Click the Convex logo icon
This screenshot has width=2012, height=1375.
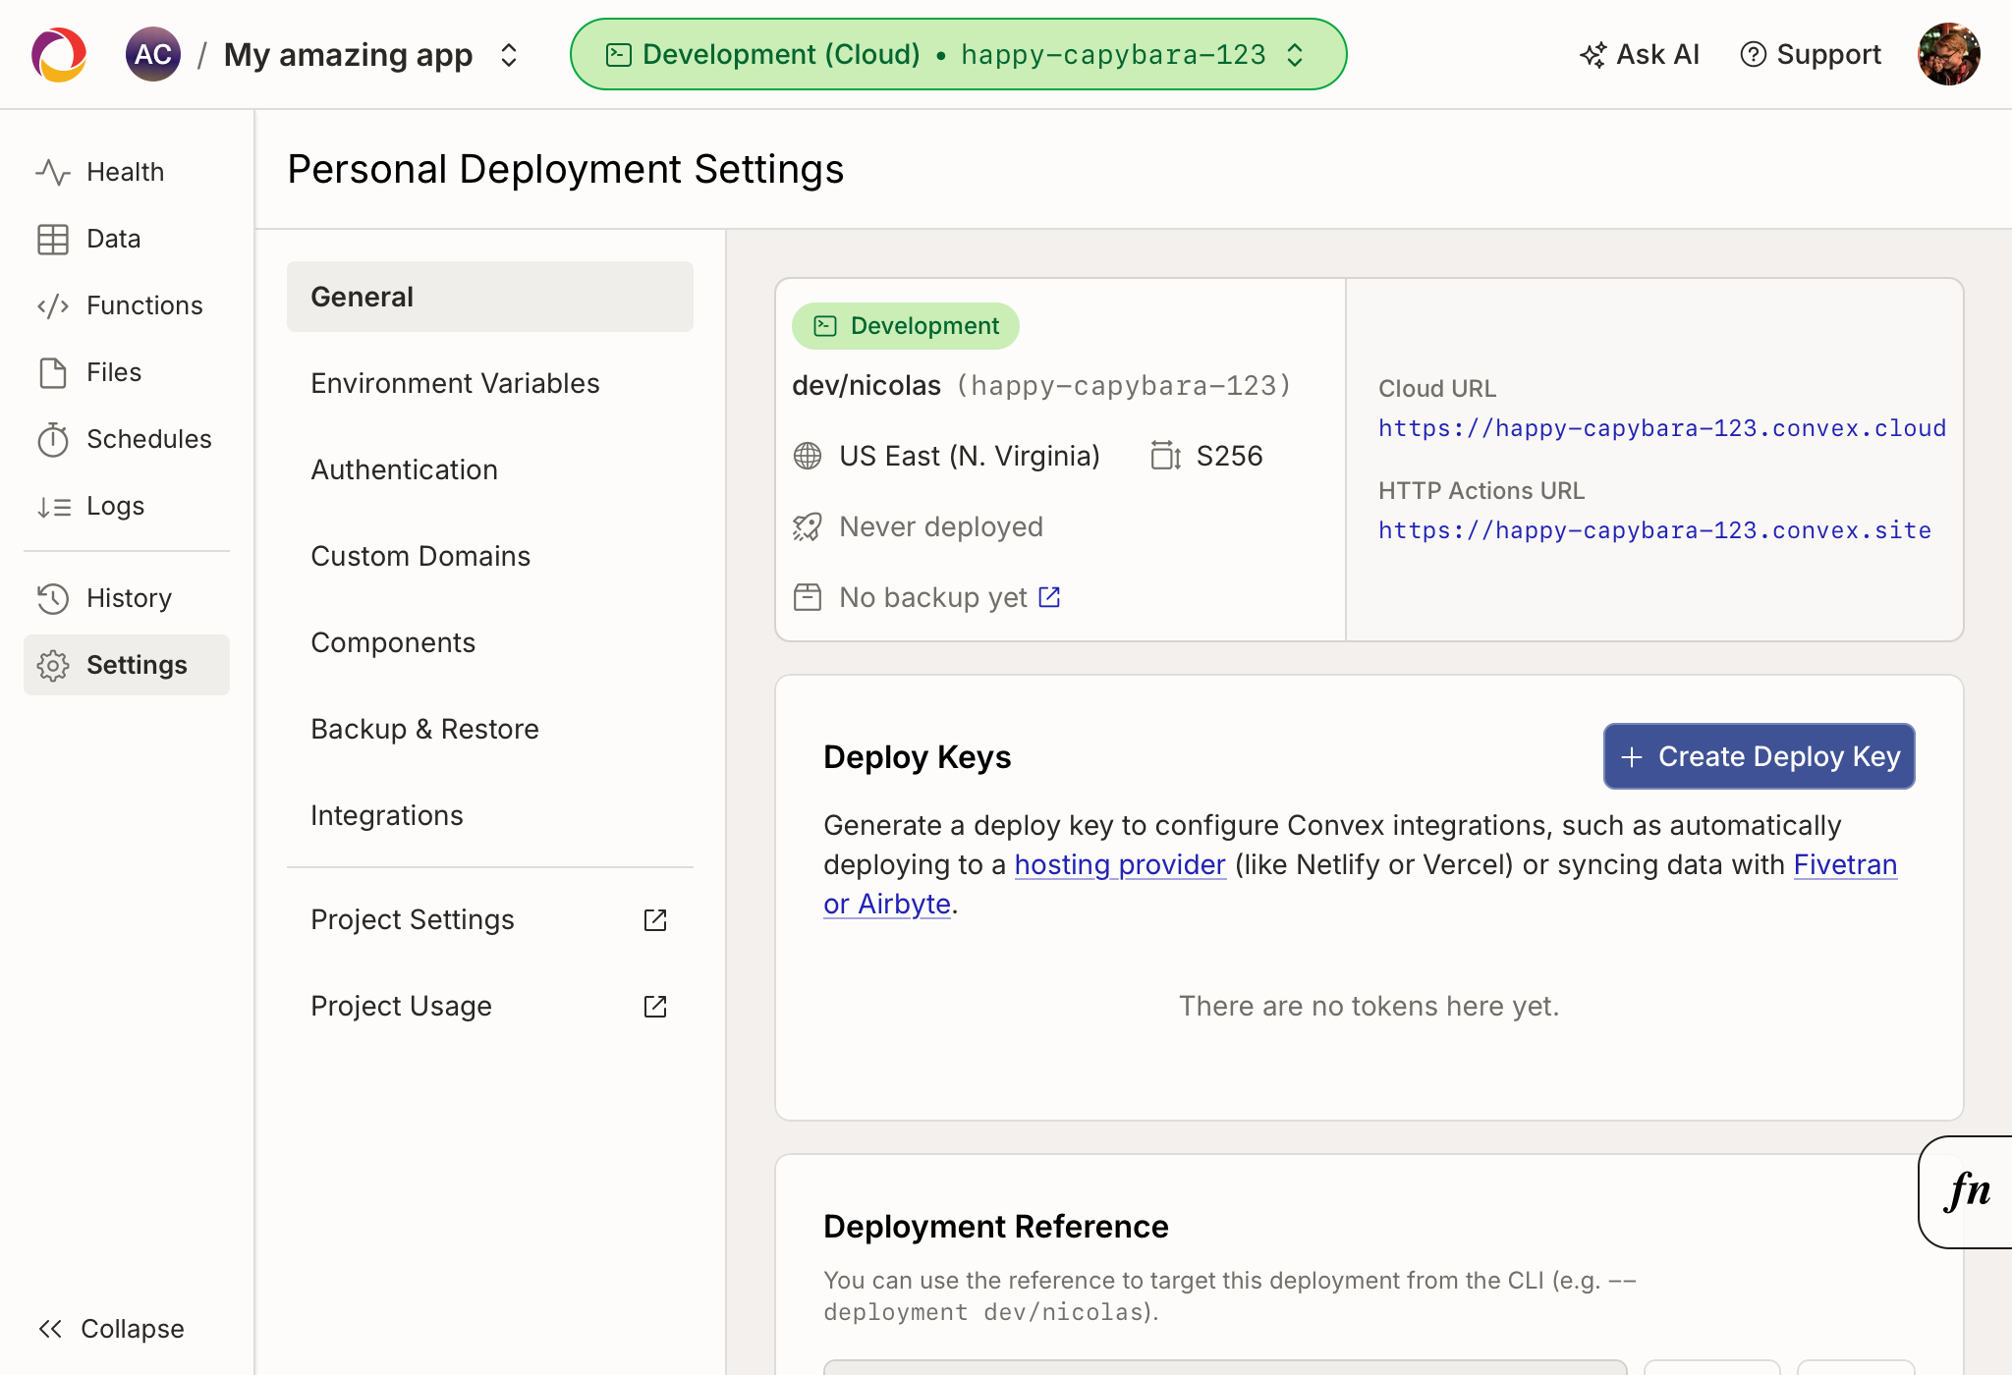59,54
